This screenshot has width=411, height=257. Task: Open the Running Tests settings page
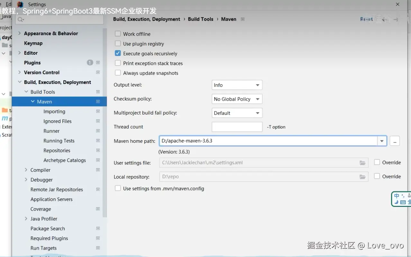pos(59,141)
